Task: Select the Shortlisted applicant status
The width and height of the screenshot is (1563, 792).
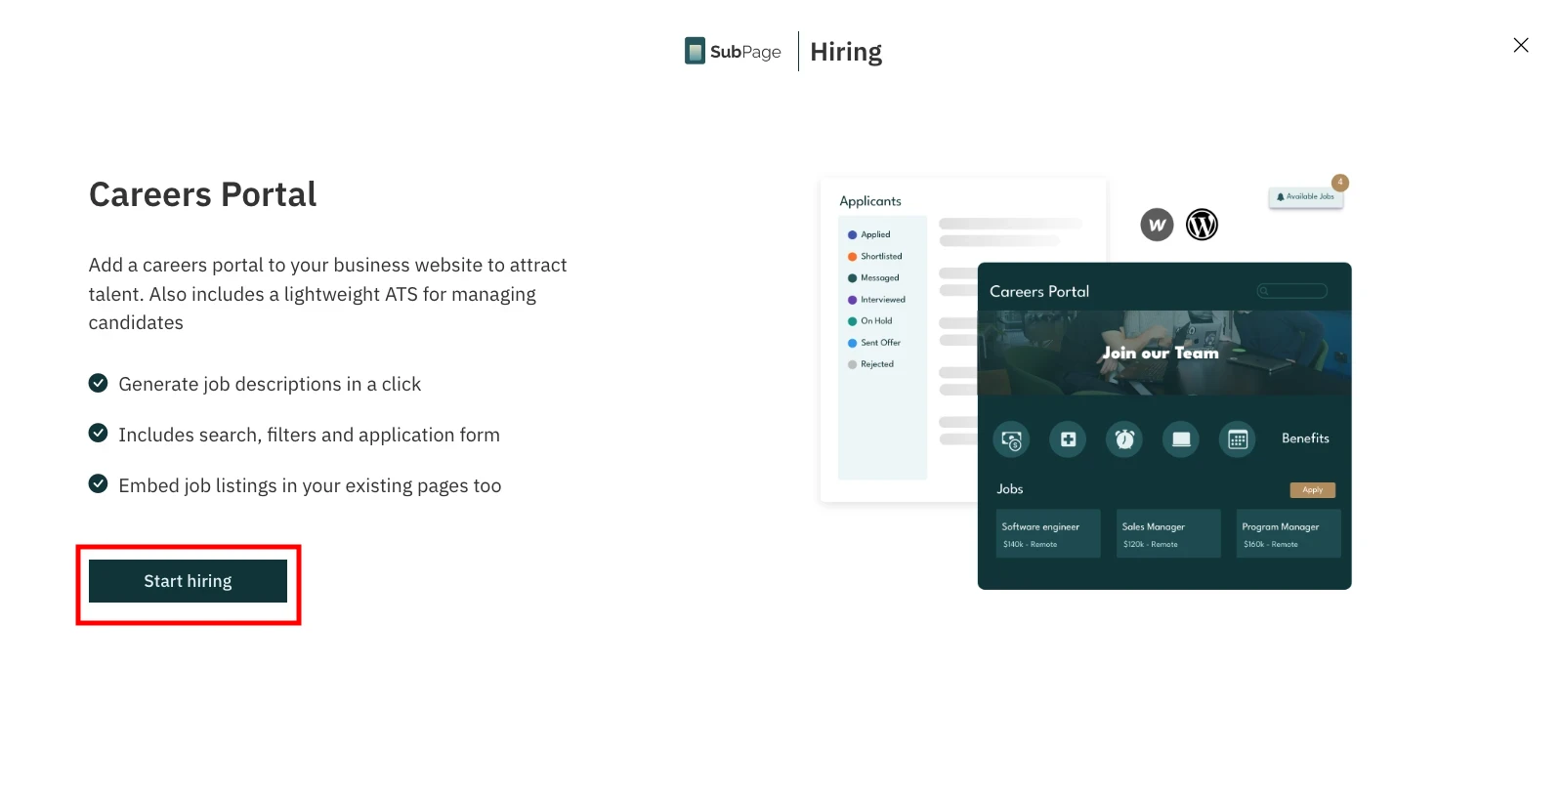Action: (875, 256)
